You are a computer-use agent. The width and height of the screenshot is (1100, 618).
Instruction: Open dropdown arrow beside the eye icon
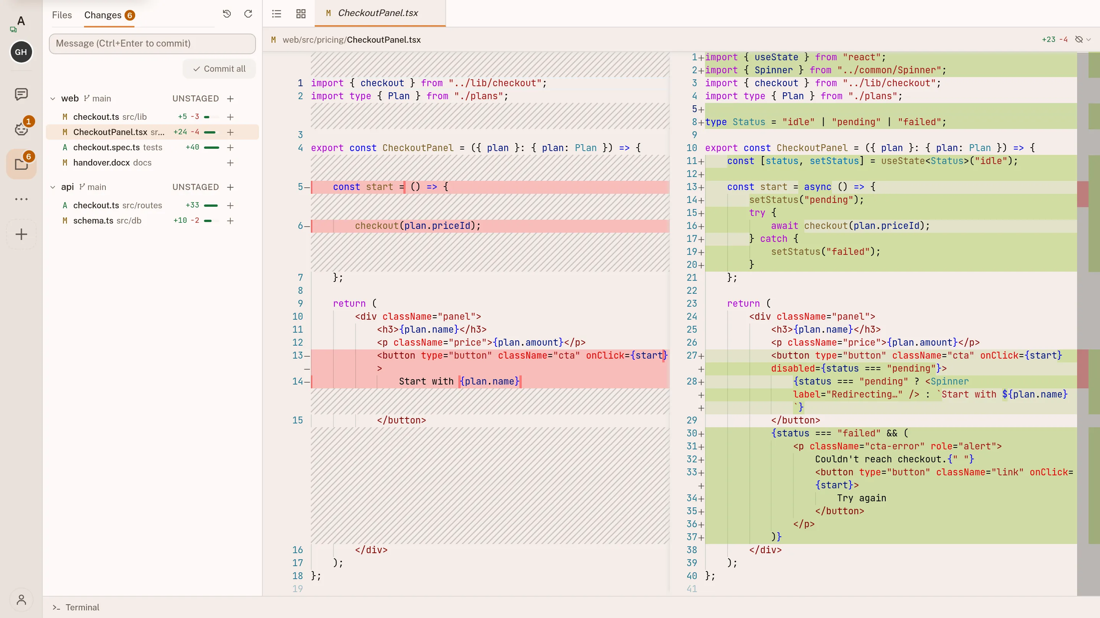[x=1089, y=40]
